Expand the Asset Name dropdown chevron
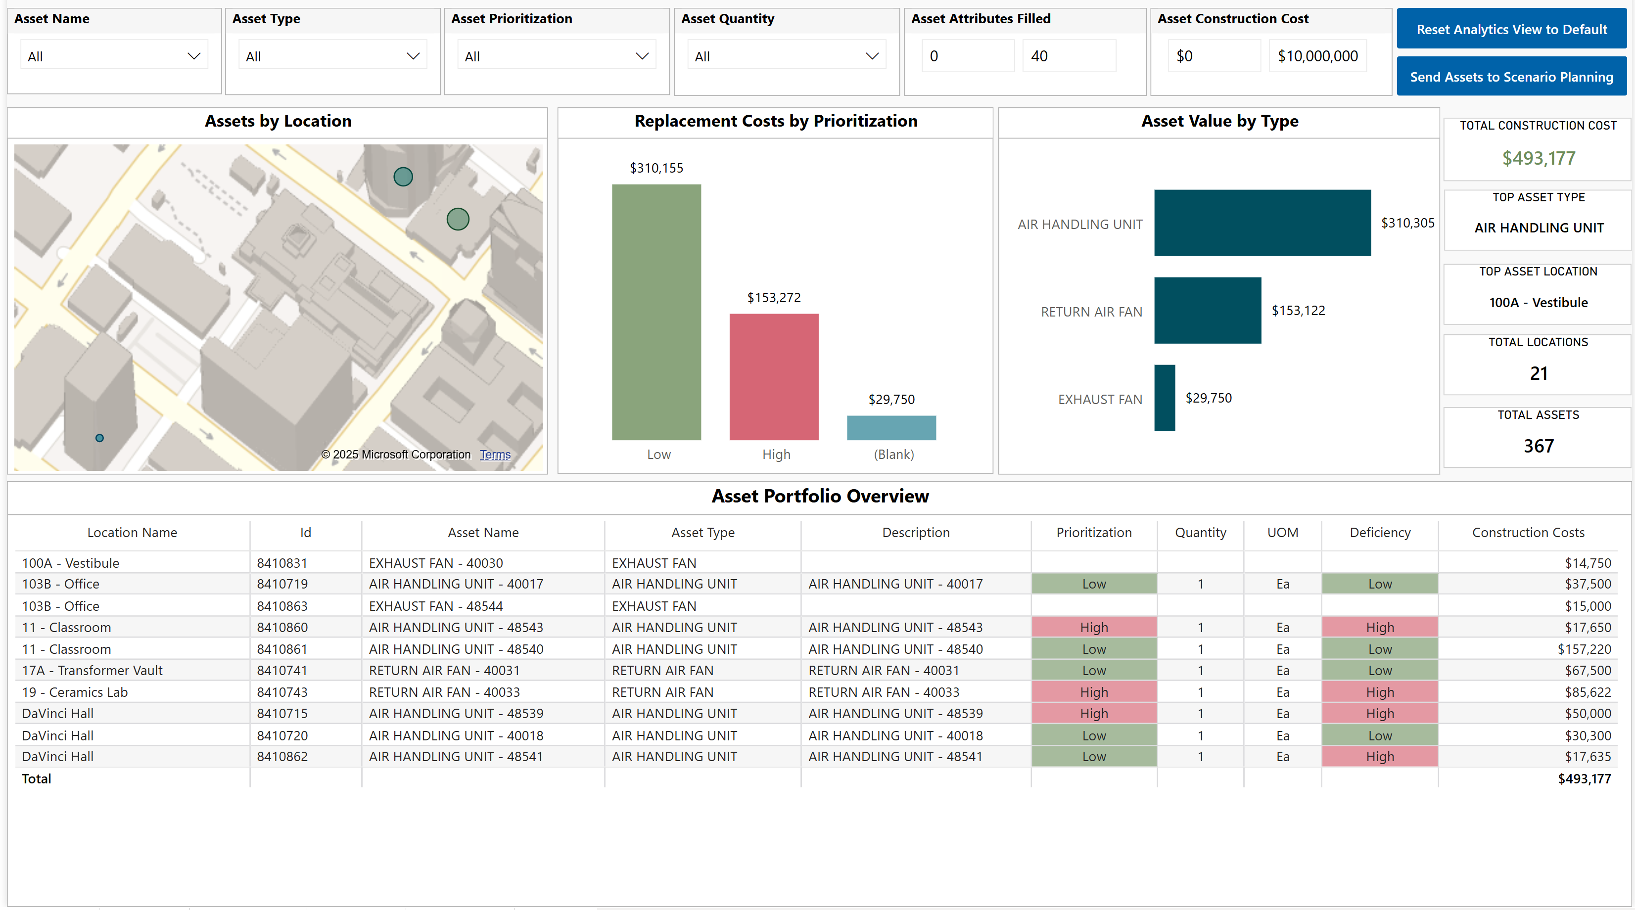Viewport: 1635px width, 910px height. click(x=193, y=56)
